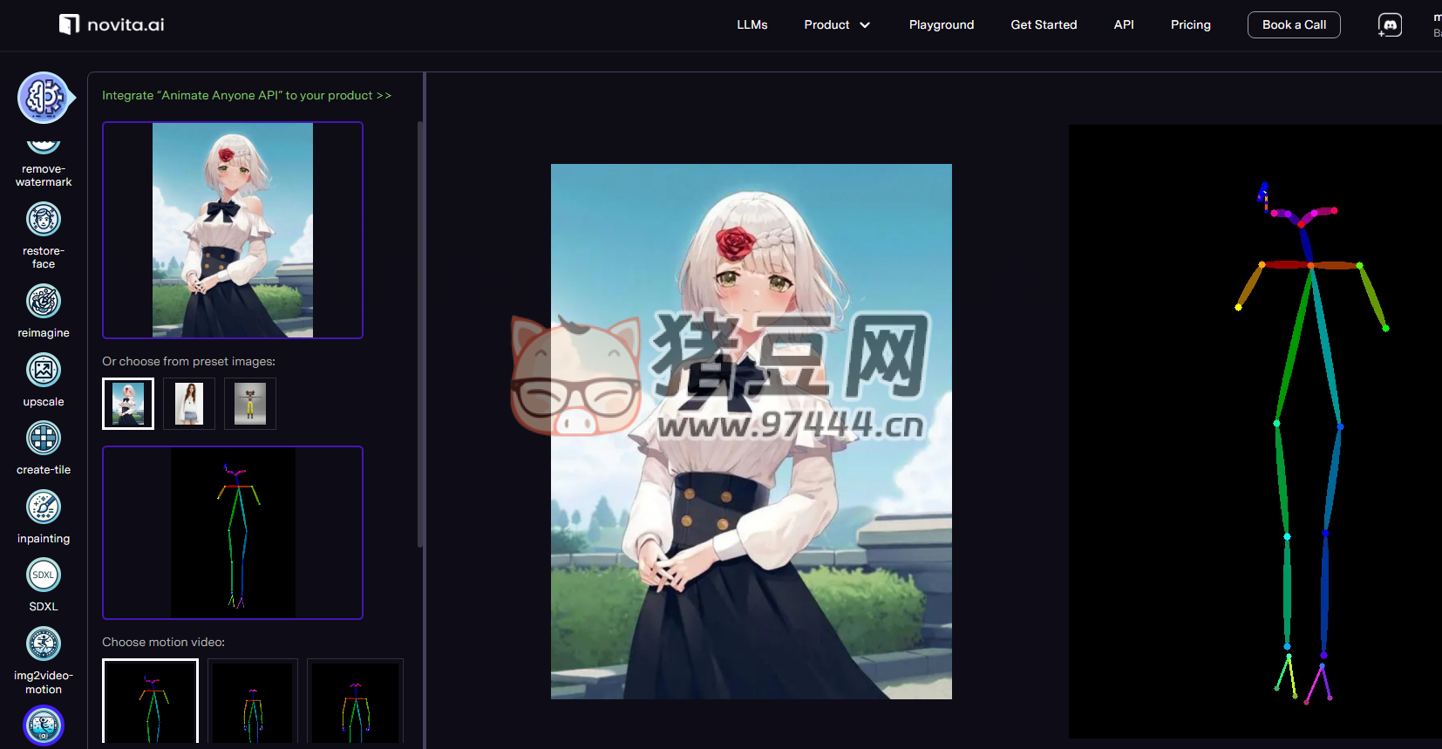This screenshot has height=749, width=1442.
Task: Open the Playground page
Action: coord(942,24)
